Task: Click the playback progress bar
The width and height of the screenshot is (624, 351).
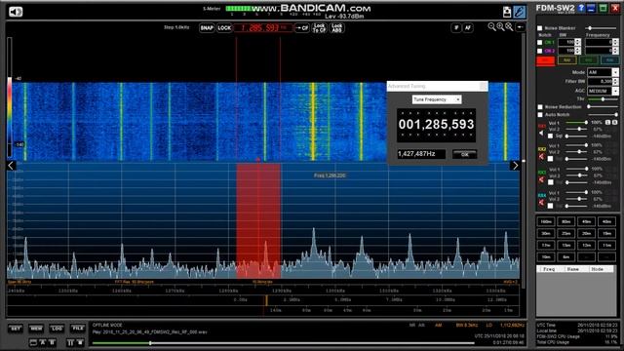Action: pyautogui.click(x=283, y=343)
